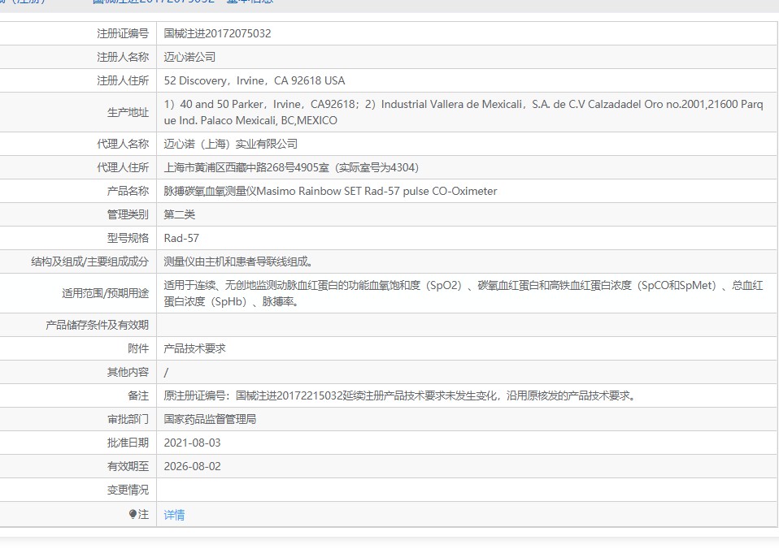Image resolution: width=779 pixels, height=553 pixels.
Task: Select the remark text with 国械注进20172215032
Action: (399, 395)
